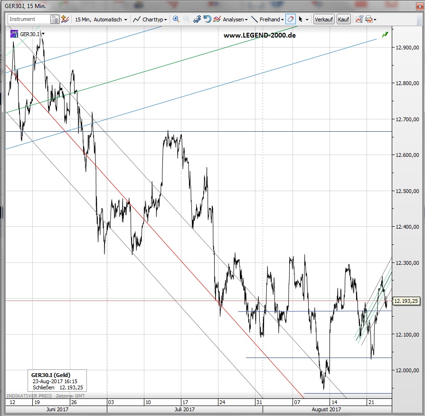425x416 pixels.
Task: Toggle the eraser tool
Action: tap(290, 19)
